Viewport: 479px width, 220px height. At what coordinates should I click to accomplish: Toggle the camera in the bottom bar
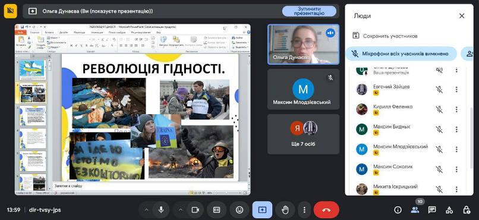click(195, 210)
